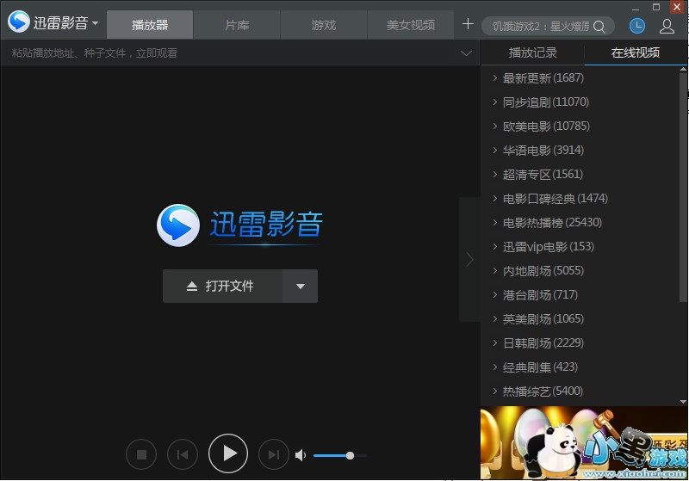
Task: Click the magnifier search icon
Action: click(599, 27)
